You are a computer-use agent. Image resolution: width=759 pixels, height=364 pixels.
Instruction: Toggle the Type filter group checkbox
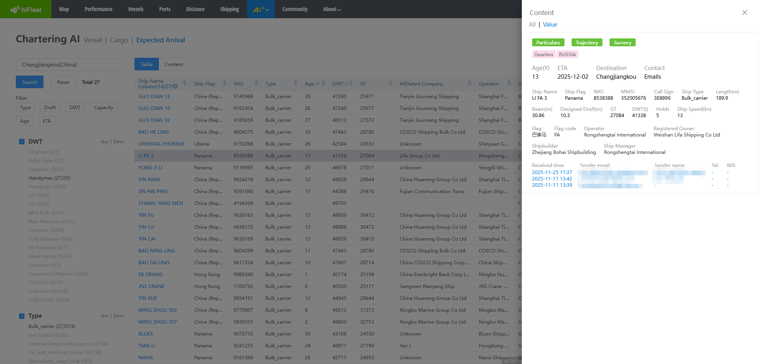tap(22, 316)
